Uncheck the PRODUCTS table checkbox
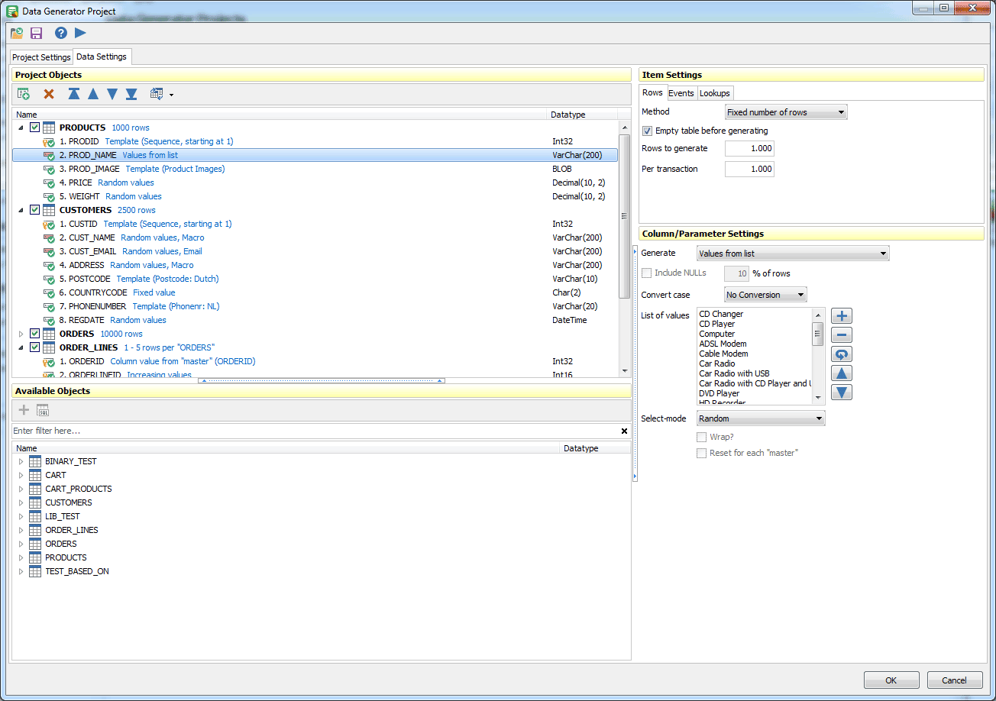The image size is (996, 701). (34, 128)
